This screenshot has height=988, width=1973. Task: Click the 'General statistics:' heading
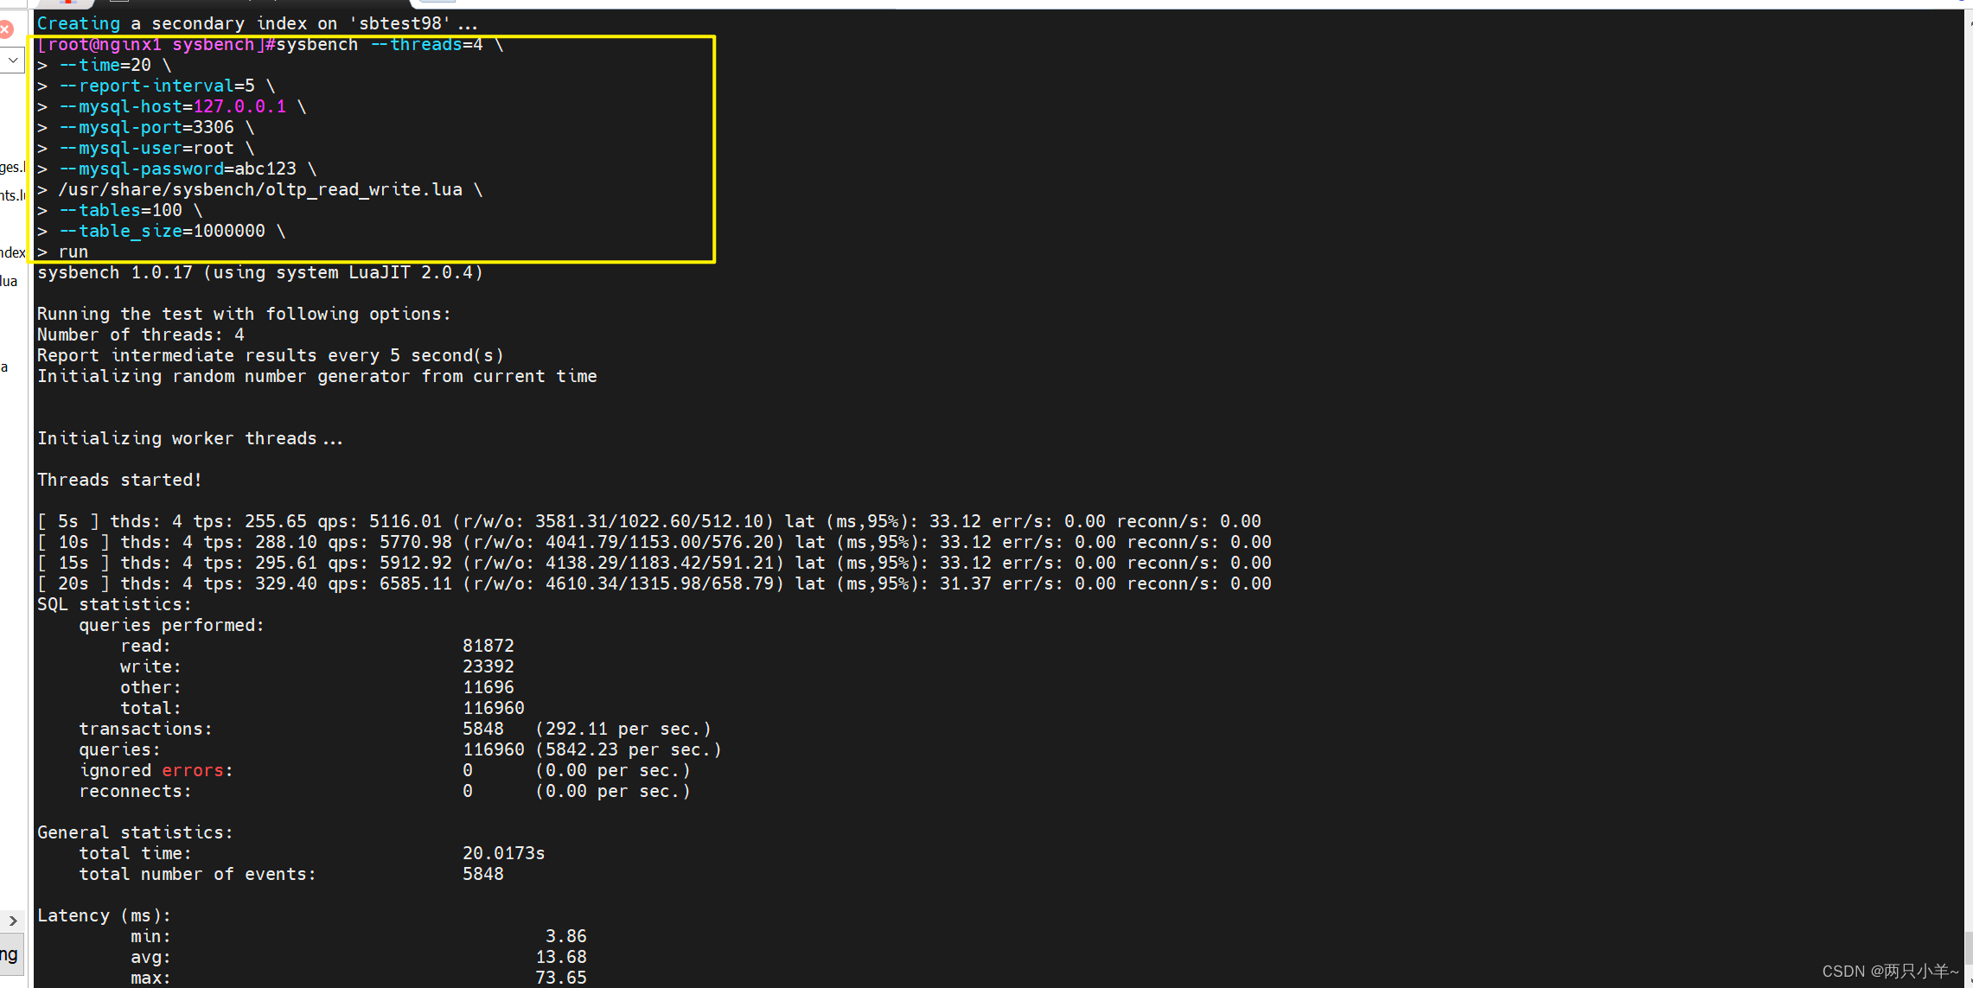[136, 832]
